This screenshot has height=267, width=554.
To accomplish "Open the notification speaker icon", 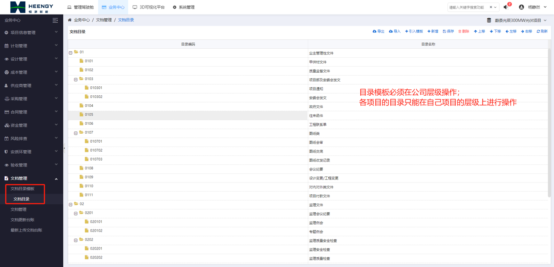I will [506, 7].
